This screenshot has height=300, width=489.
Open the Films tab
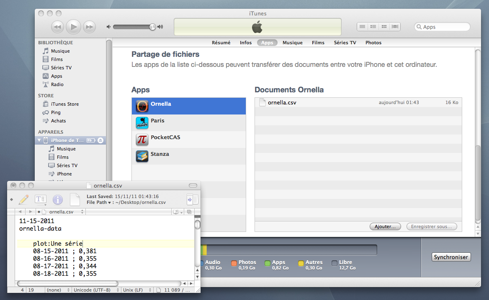coord(318,43)
